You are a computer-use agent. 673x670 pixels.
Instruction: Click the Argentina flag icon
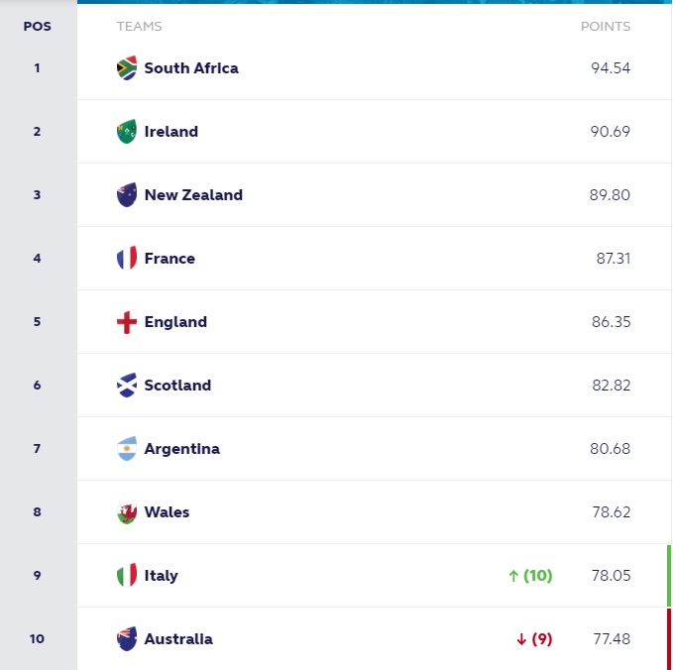(x=127, y=449)
